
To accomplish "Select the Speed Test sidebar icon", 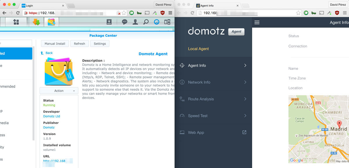I will pyautogui.click(x=182, y=116).
